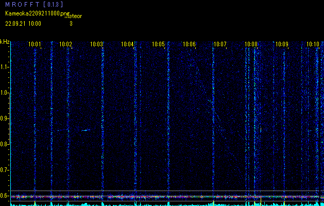Viewport: 324px width, 206px height.
Task: Click the kHz axis unit label
Action: pyautogui.click(x=5, y=42)
